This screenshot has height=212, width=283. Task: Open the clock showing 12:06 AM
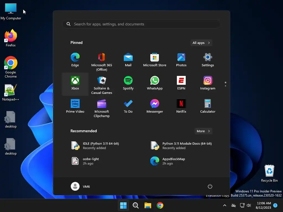coord(263,205)
